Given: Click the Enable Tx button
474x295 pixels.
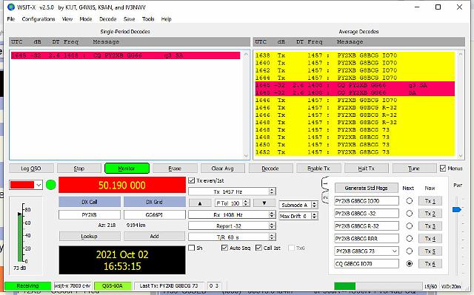Looking at the screenshot, I should tap(318, 169).
